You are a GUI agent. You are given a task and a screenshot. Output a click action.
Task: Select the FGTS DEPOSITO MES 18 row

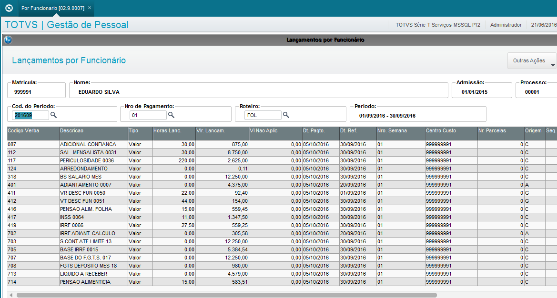click(282, 266)
